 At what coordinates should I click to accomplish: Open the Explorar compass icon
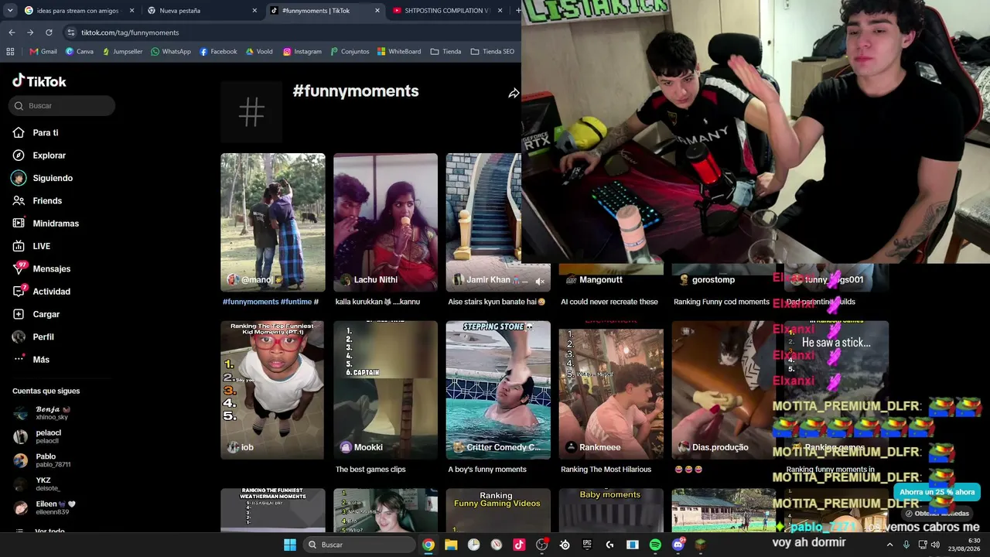(19, 155)
